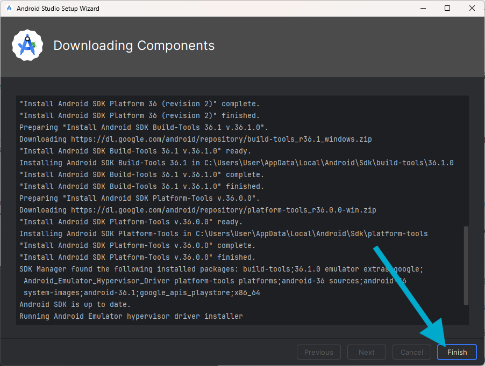Click the hypervisor driver installer log line
Viewport: 485px width, 366px height.
[131, 317]
